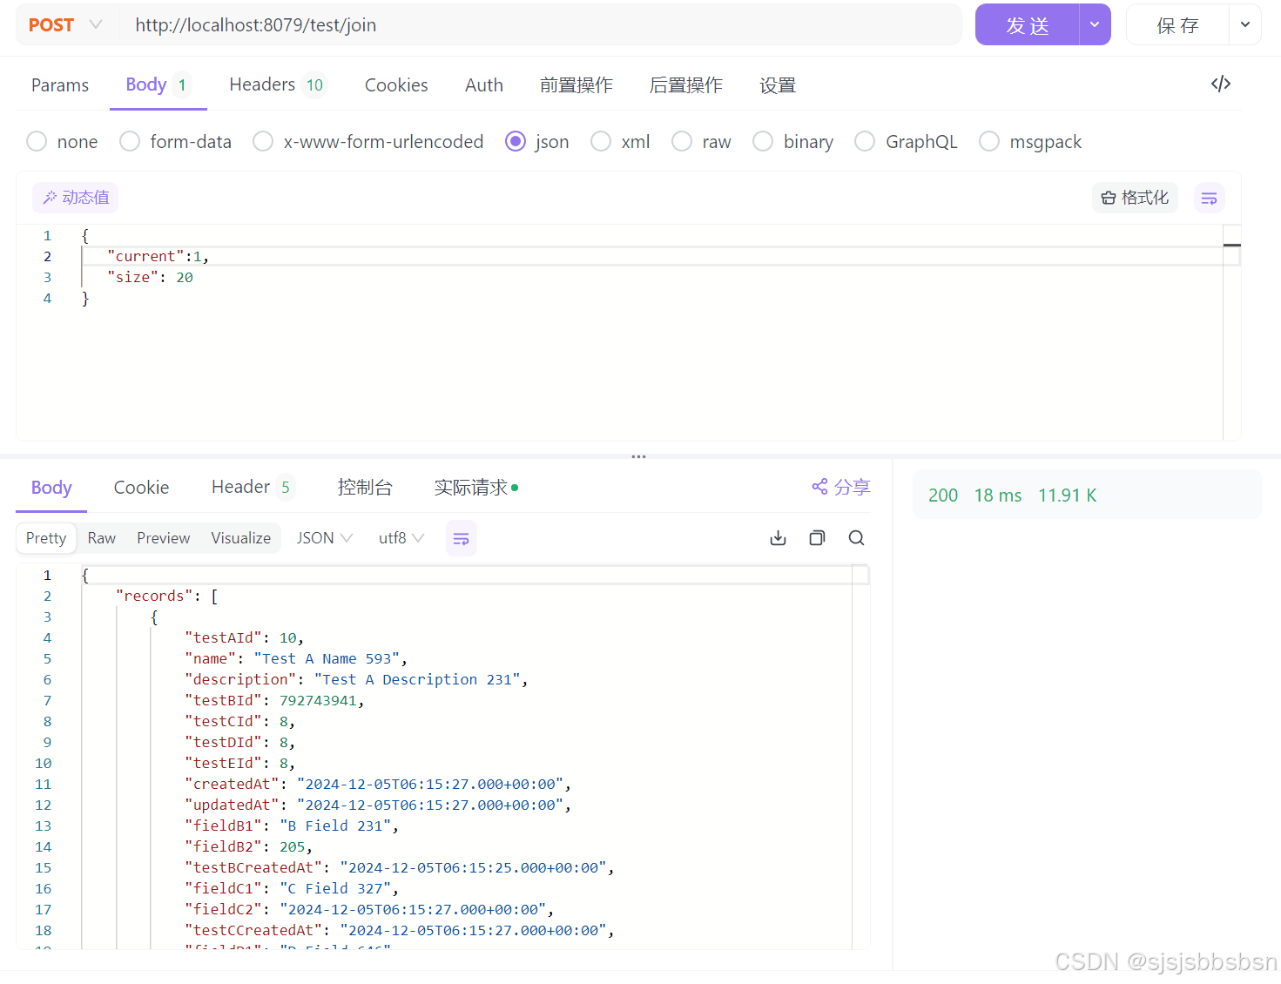Switch to the response Body tab

51,488
